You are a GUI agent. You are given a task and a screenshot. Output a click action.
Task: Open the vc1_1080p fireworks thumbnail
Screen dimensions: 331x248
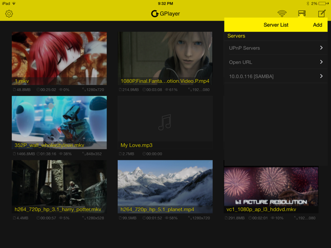271,189
